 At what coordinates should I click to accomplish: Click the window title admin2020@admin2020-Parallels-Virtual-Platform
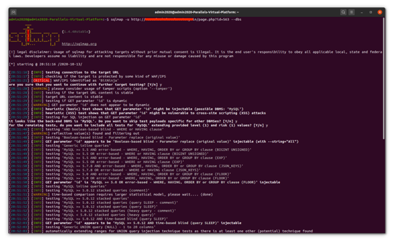(x=197, y=12)
